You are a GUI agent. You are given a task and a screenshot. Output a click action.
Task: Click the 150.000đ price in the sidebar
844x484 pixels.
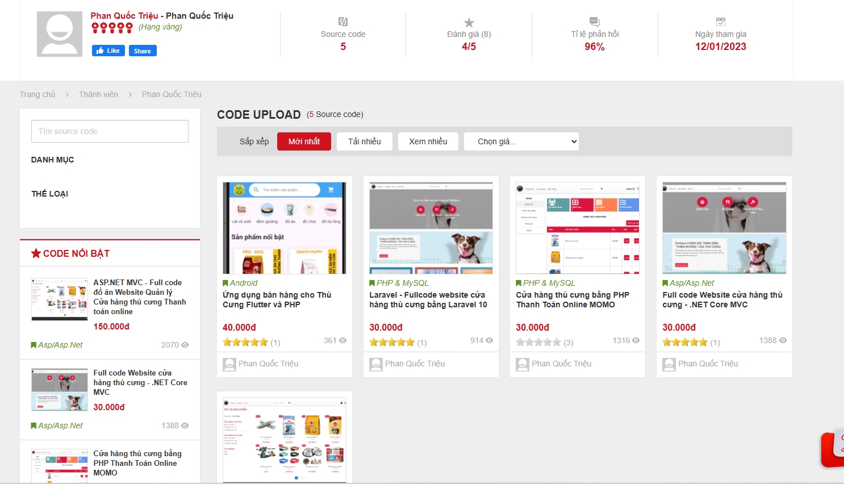click(111, 327)
